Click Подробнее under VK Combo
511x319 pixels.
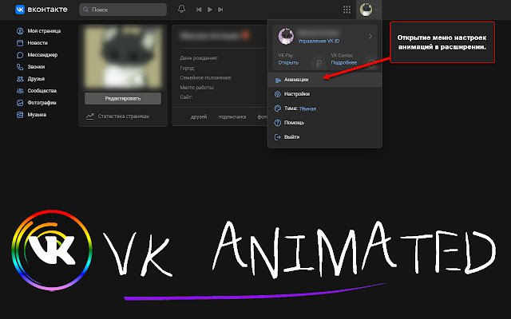[344, 62]
